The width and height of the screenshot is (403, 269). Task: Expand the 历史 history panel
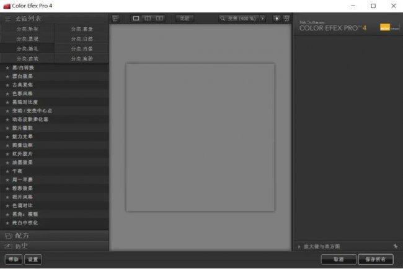[x=54, y=246]
